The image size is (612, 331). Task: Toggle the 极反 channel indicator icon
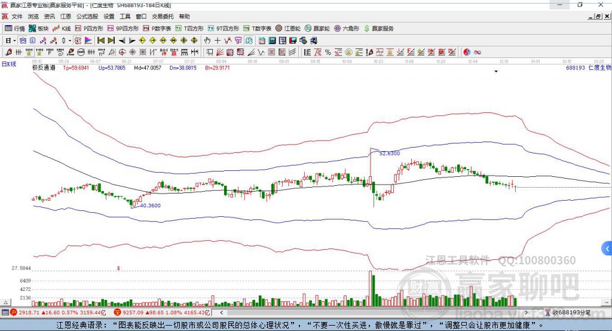click(x=78, y=41)
